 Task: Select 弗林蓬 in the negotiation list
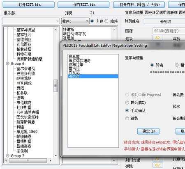point(74,57)
